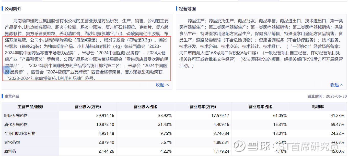The image size is (349, 157).
Task: Select the 呼吸系统药物 row label
Action: 16,116
